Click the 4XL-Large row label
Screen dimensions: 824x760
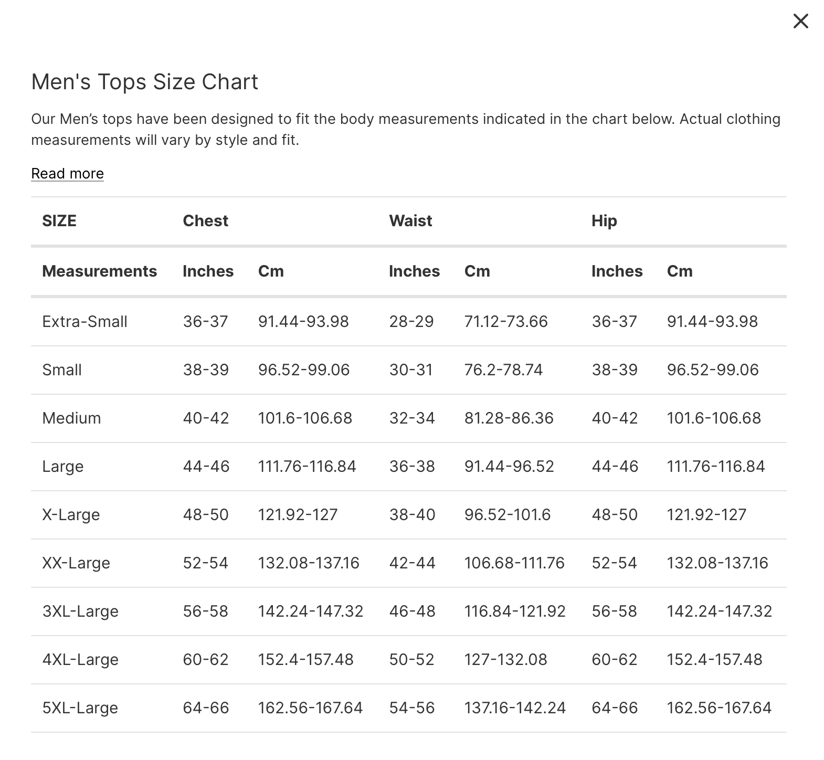point(80,660)
